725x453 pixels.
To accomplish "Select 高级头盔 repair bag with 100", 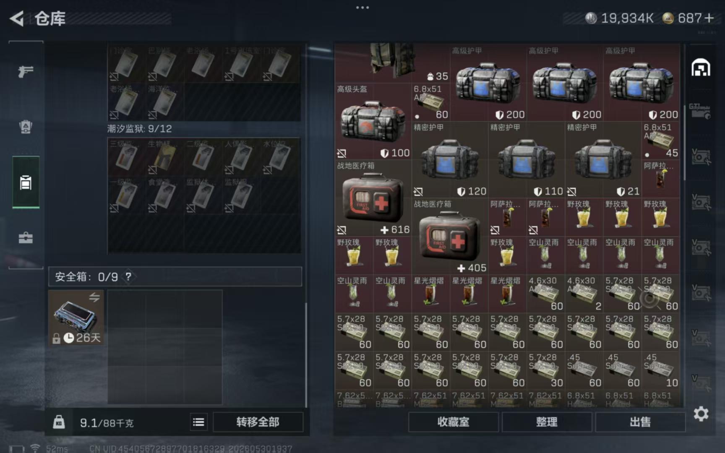I will coord(373,121).
